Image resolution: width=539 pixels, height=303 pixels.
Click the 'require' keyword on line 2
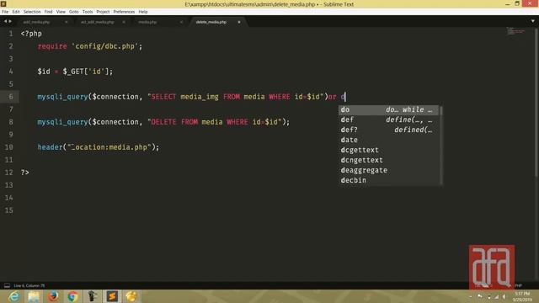point(52,46)
